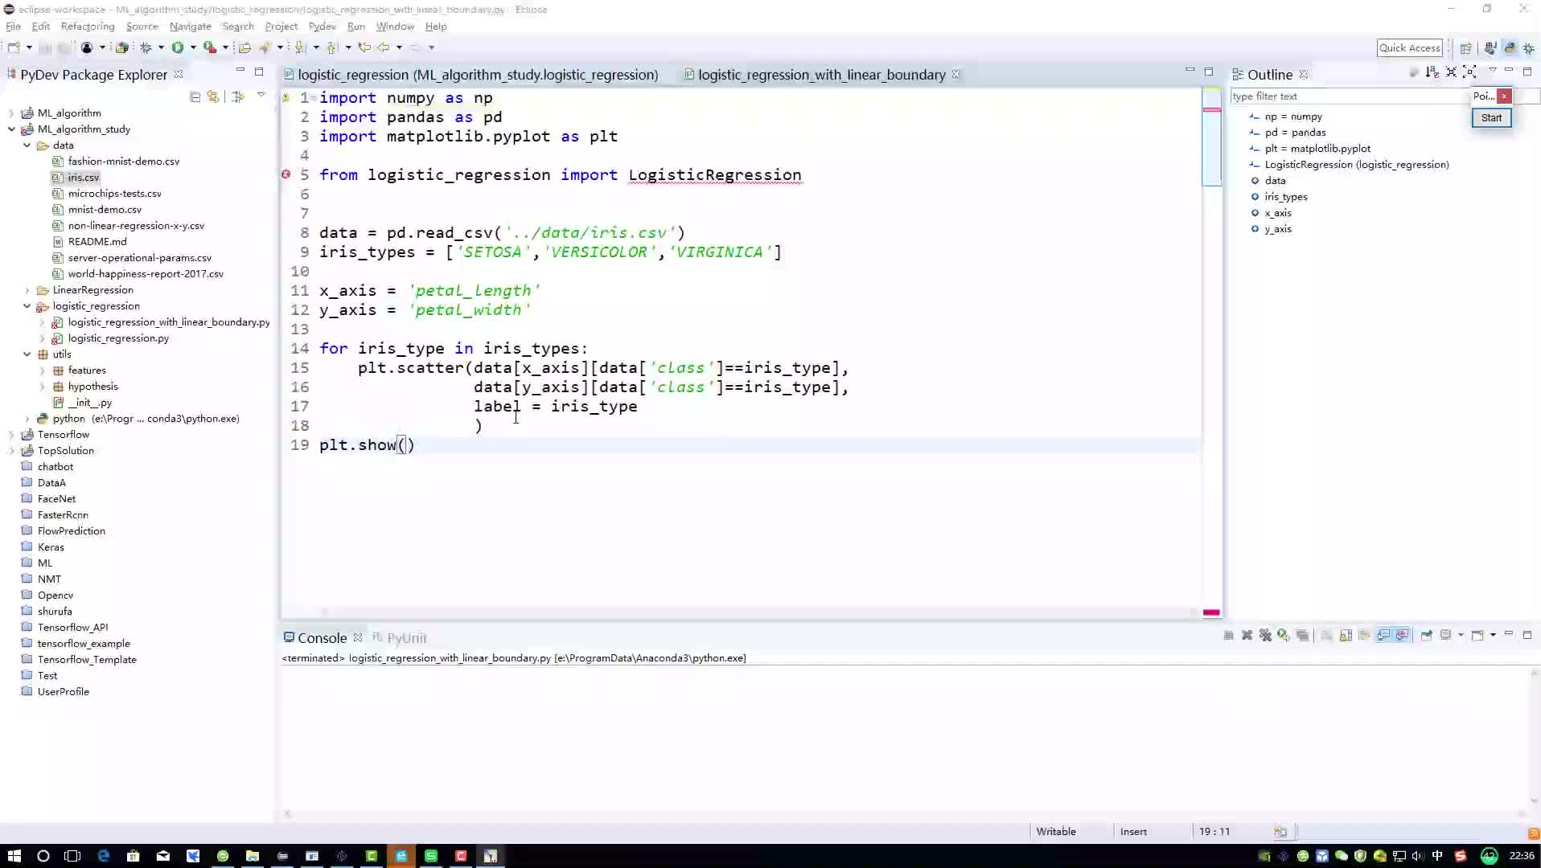This screenshot has height=868, width=1541.
Task: Click the Writable status bar entry
Action: click(1055, 831)
